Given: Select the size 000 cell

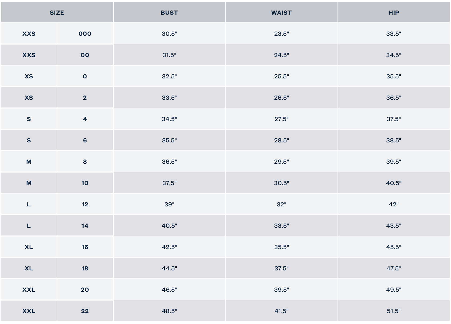Looking at the screenshot, I should point(85,34).
